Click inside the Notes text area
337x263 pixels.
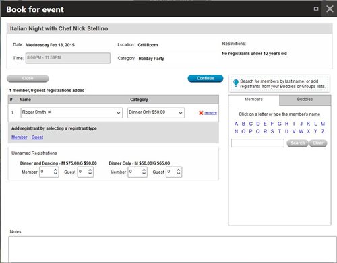(x=173, y=250)
